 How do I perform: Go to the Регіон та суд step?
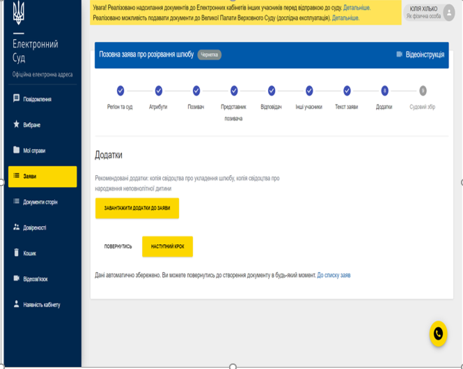120,91
